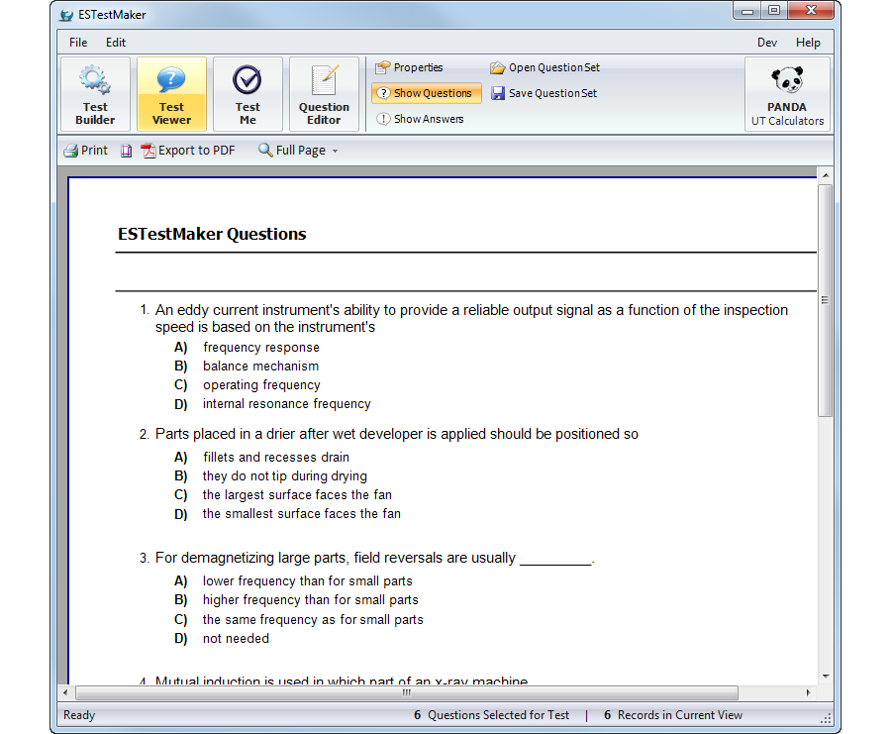Screen dimensions: 891x734
Task: Open the Properties dialog
Action: point(409,67)
